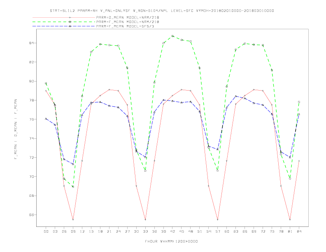
Task: Click x-axis tick label 00
Action: 46,231
